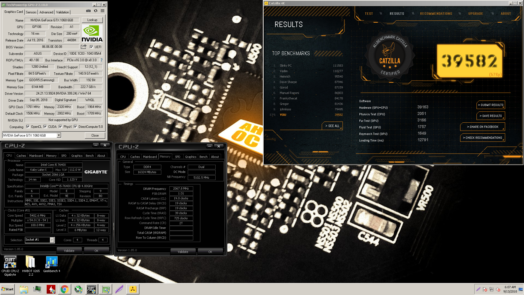This screenshot has height=295, width=524.
Task: Click the Close button in GPU-Z
Action: point(95,135)
